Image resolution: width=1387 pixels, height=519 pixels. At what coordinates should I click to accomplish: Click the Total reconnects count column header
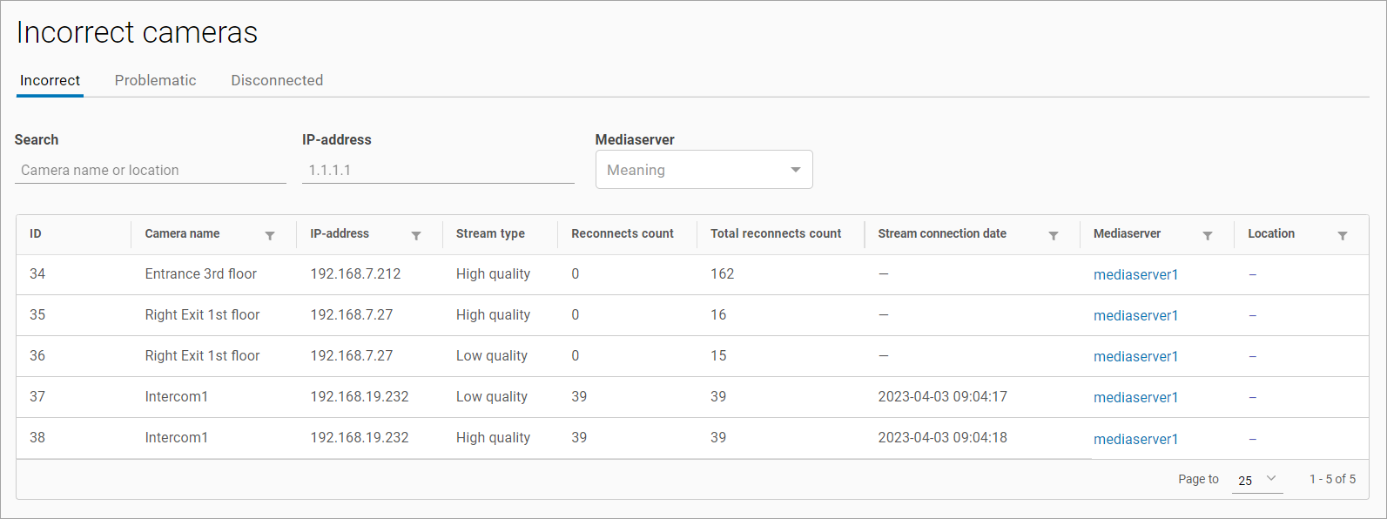click(775, 234)
